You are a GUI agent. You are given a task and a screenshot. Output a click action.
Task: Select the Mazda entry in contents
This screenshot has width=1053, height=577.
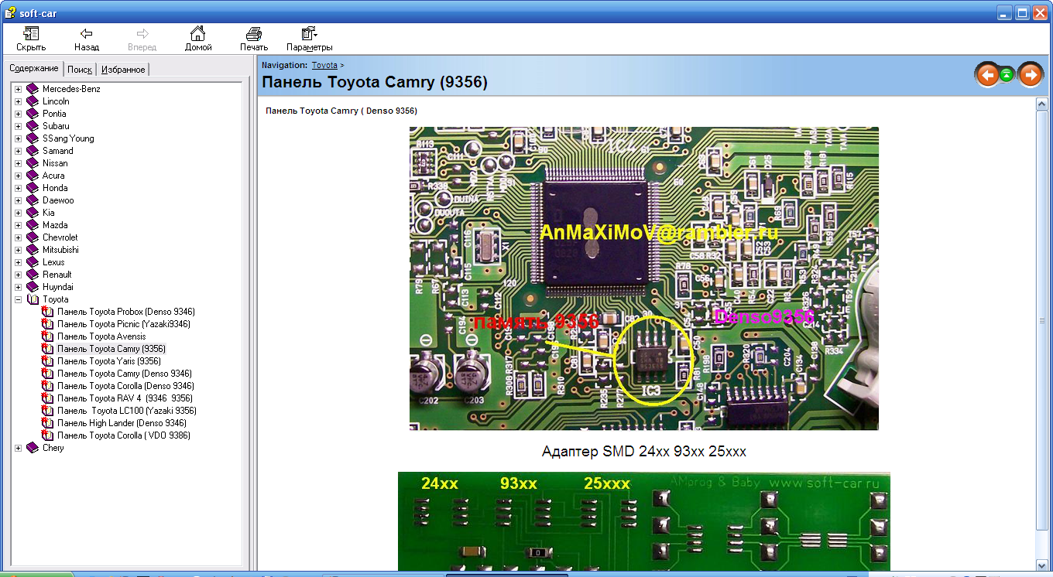55,225
